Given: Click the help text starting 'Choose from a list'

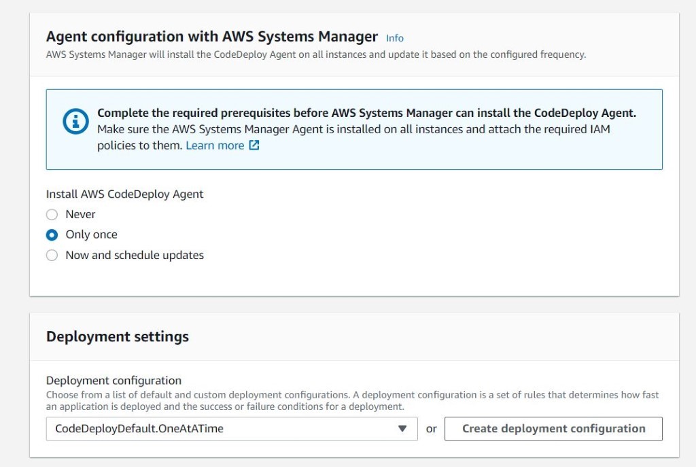Looking at the screenshot, I should tap(353, 400).
